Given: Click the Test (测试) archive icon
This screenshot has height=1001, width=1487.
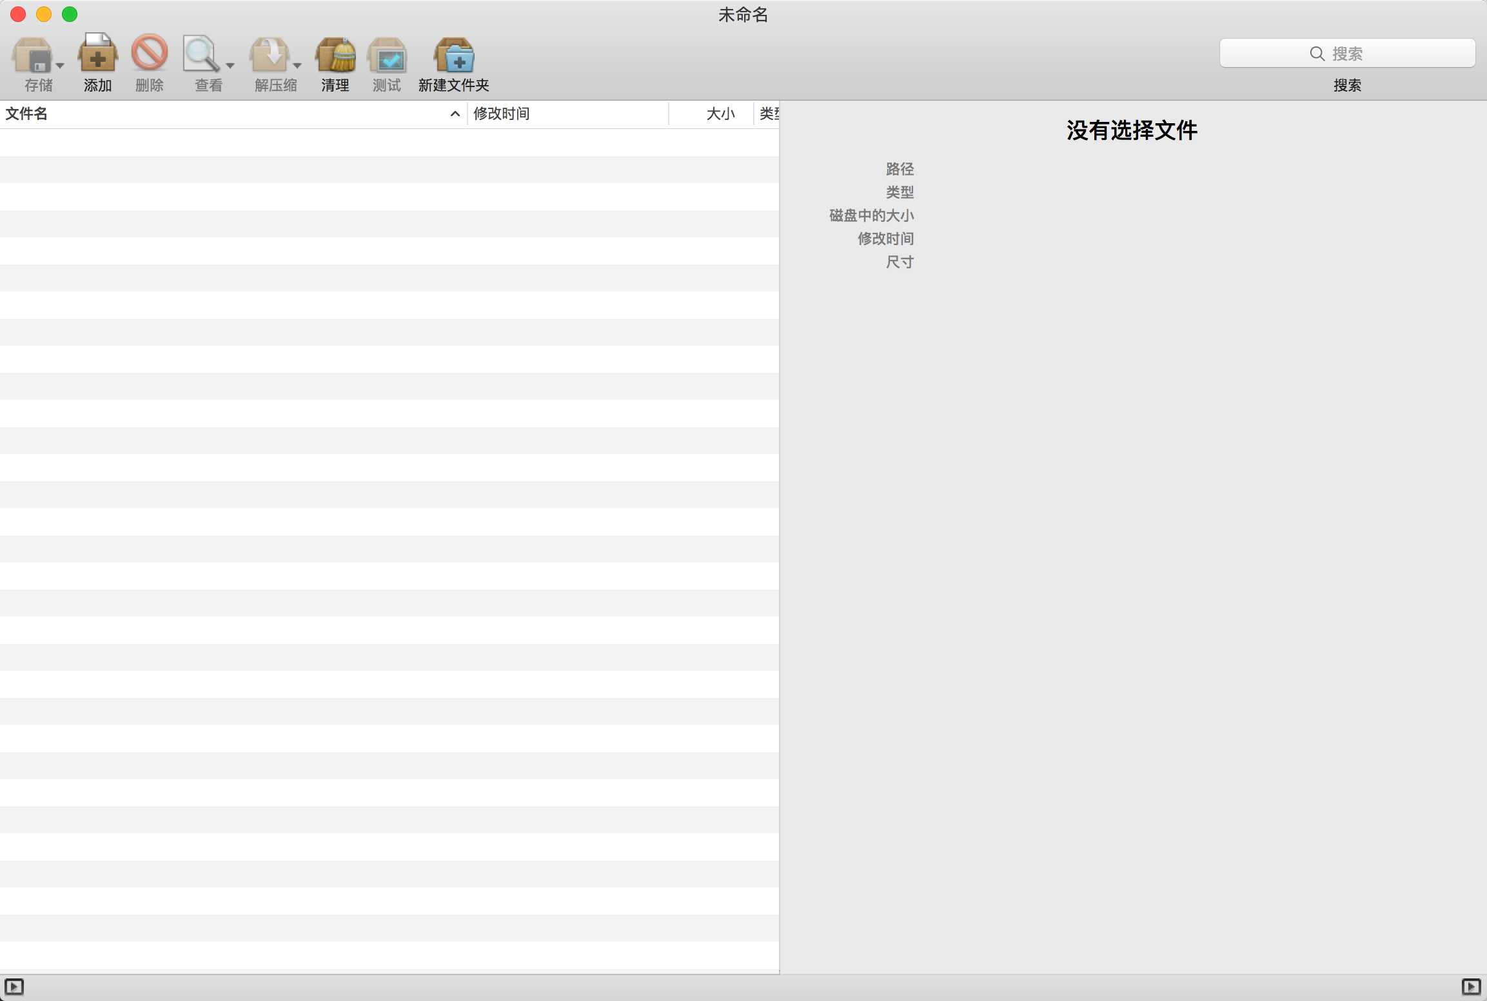Looking at the screenshot, I should 387,56.
